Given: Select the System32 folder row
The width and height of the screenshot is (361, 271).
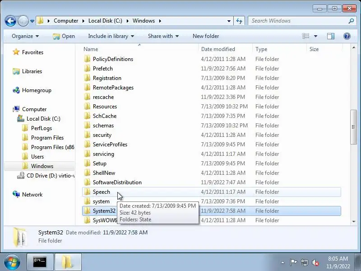Looking at the screenshot, I should [212, 211].
